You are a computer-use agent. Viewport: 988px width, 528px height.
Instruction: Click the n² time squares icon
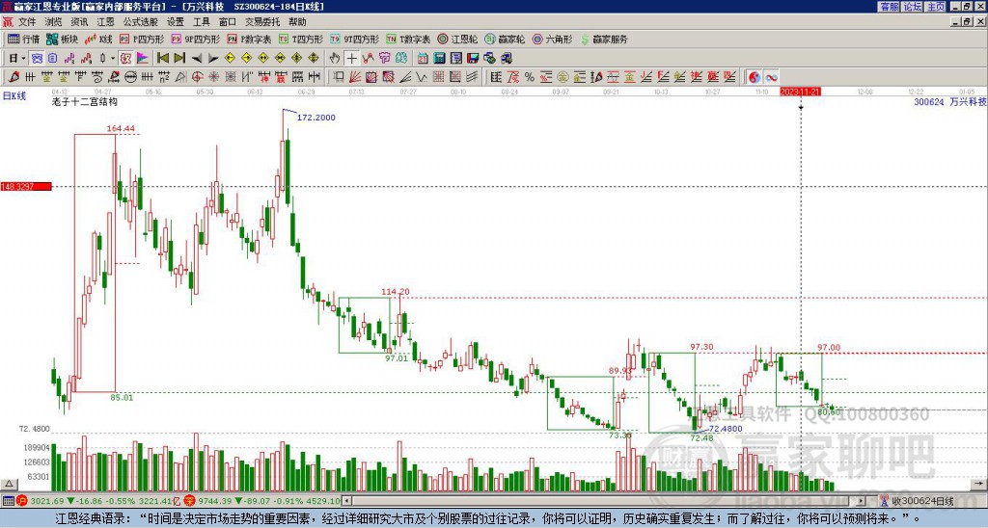pos(163,77)
